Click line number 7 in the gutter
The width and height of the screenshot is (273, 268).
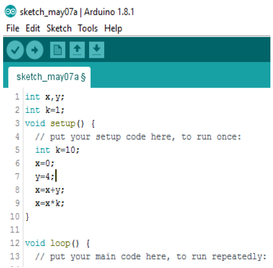pos(17,177)
